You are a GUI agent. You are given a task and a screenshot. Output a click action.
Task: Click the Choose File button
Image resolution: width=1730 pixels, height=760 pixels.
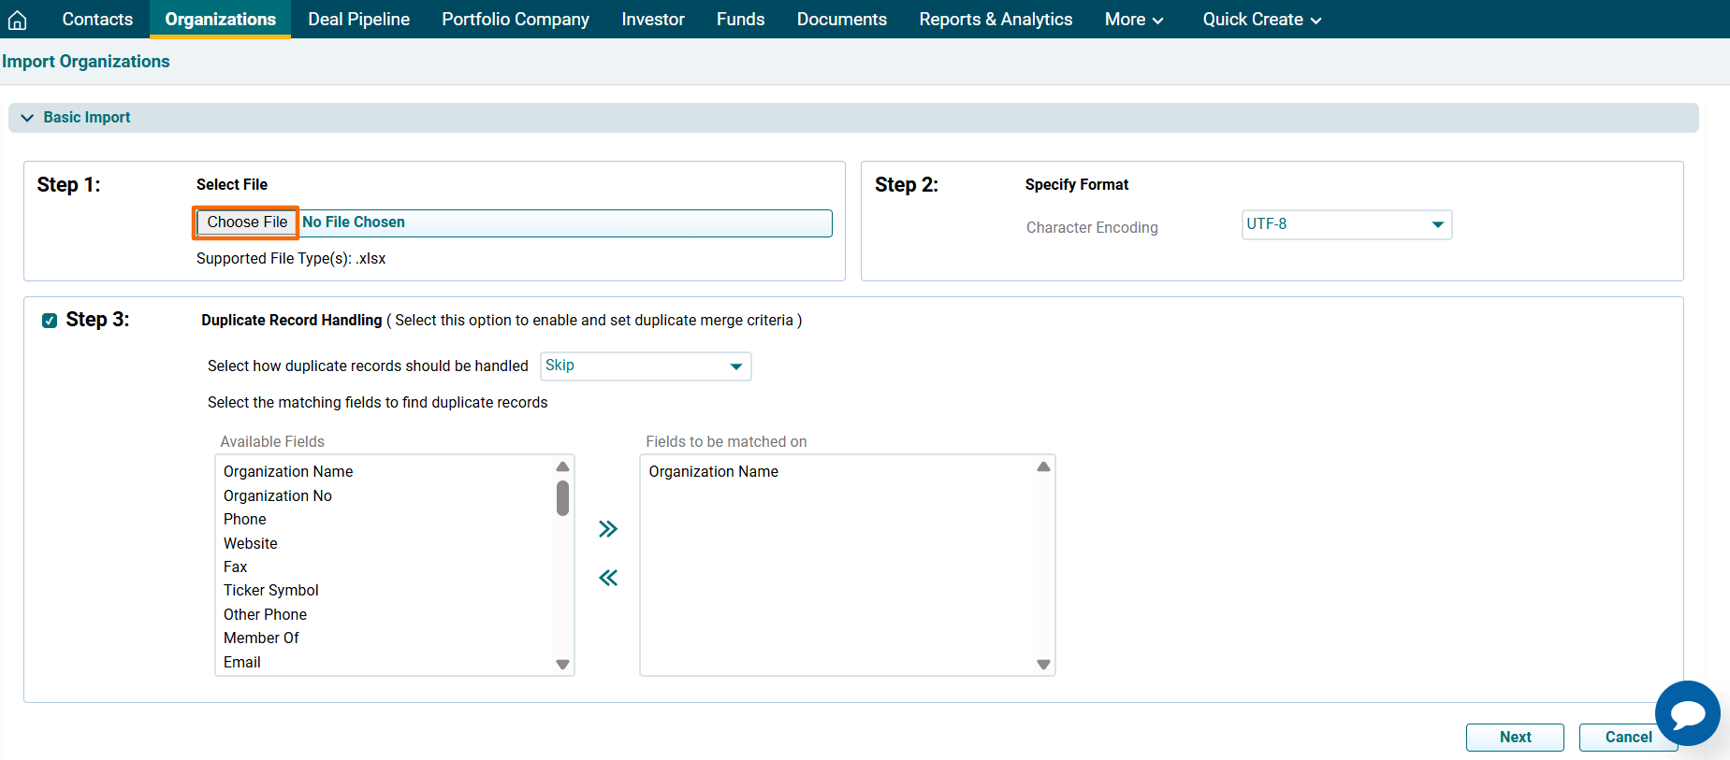tap(247, 222)
